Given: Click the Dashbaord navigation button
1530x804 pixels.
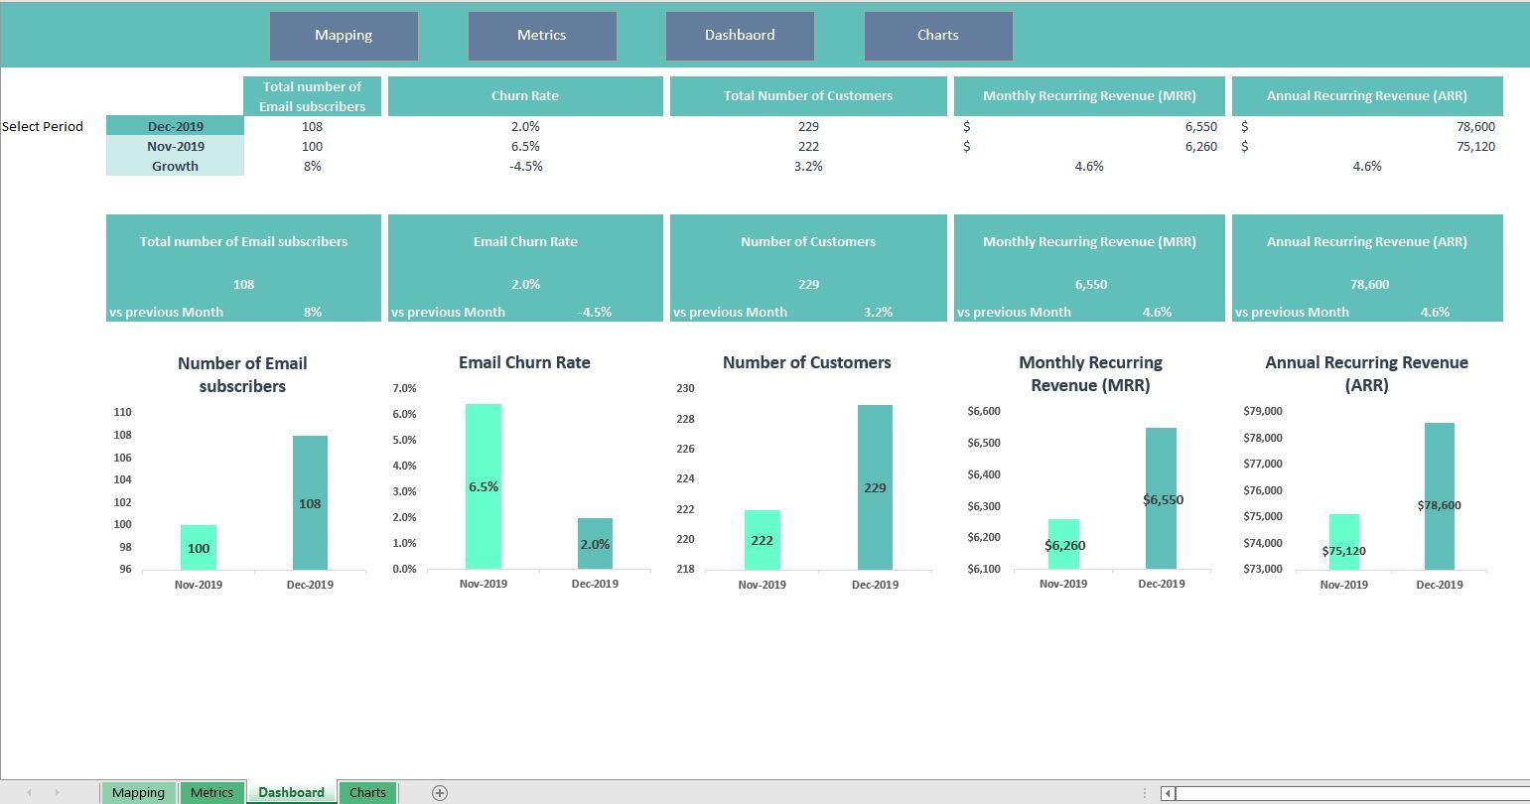Looking at the screenshot, I should pyautogui.click(x=740, y=35).
